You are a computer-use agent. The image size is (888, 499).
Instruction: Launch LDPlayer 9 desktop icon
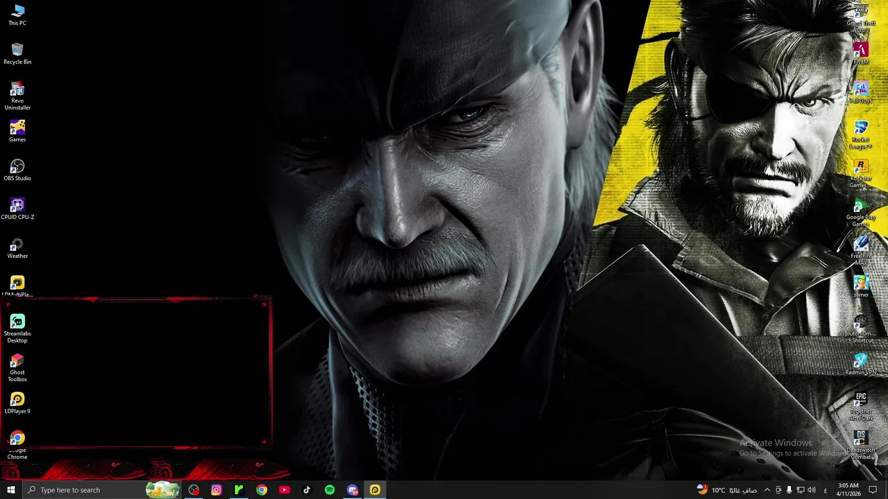17,403
